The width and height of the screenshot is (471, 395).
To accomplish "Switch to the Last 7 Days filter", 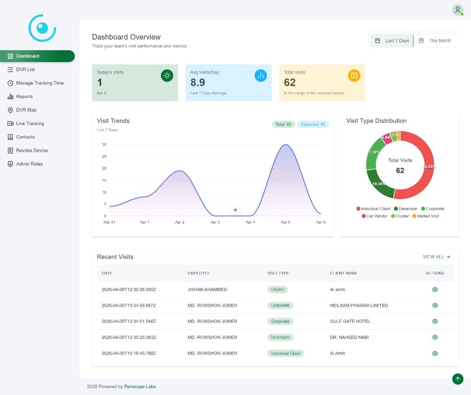I will 391,40.
